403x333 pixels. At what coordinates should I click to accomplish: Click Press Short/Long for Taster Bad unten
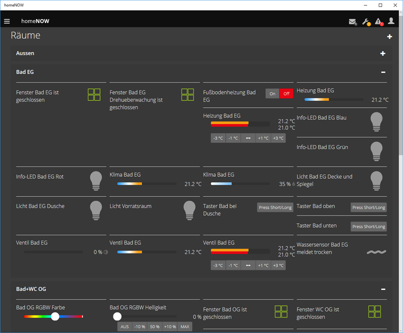coord(369,227)
